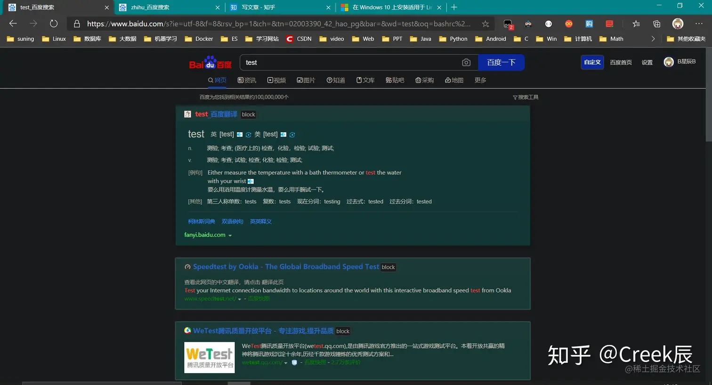Click the 百度一下 search button
This screenshot has height=385, width=712.
pos(501,63)
